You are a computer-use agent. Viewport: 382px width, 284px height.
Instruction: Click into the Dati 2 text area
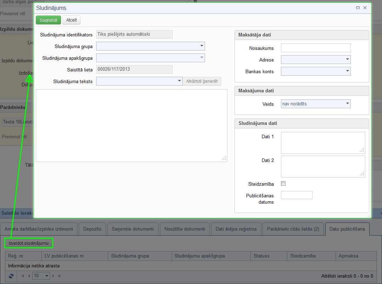[x=323, y=167]
